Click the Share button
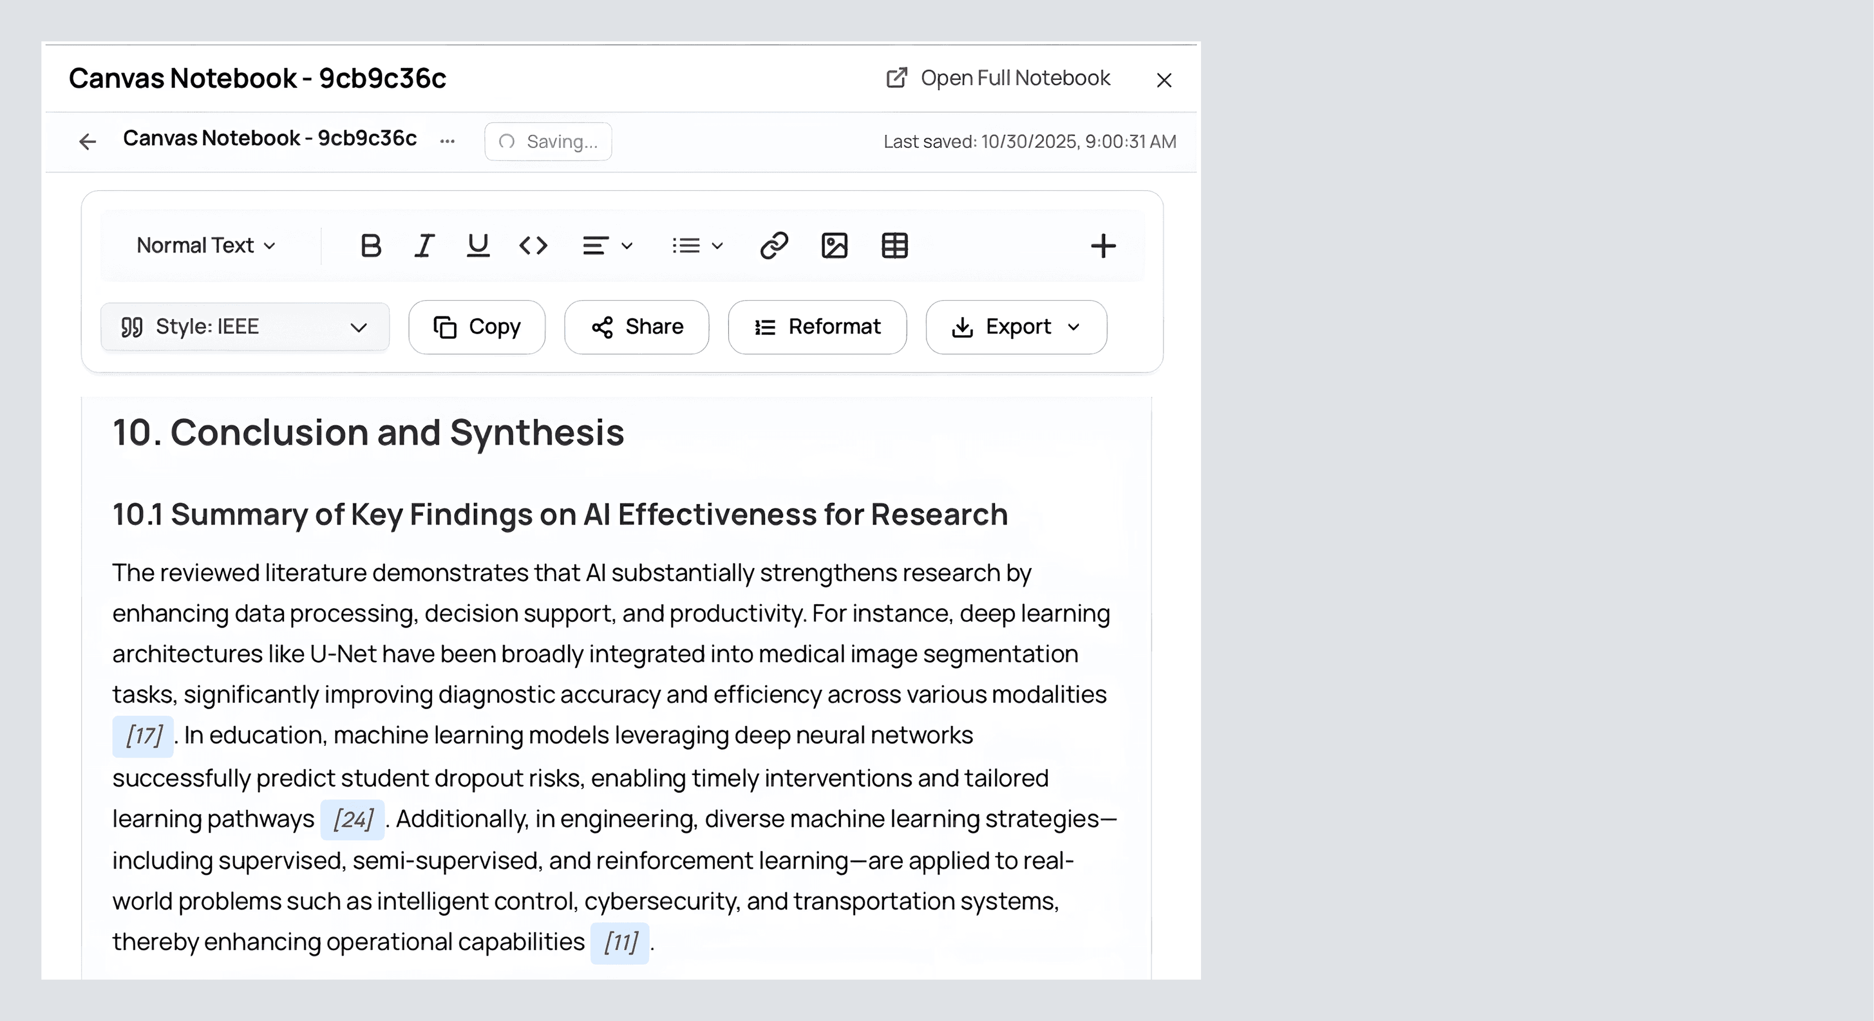This screenshot has height=1021, width=1874. [x=637, y=327]
